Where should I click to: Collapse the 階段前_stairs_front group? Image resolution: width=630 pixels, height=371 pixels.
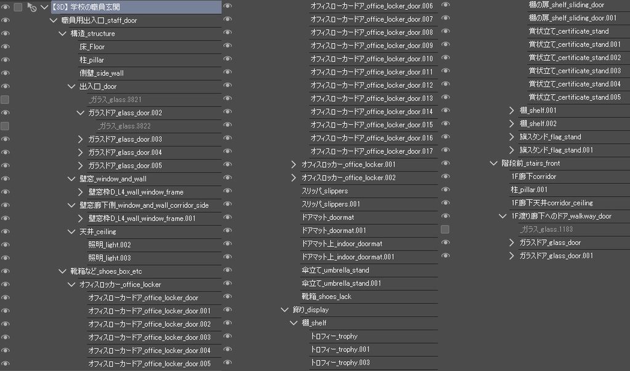[493, 163]
